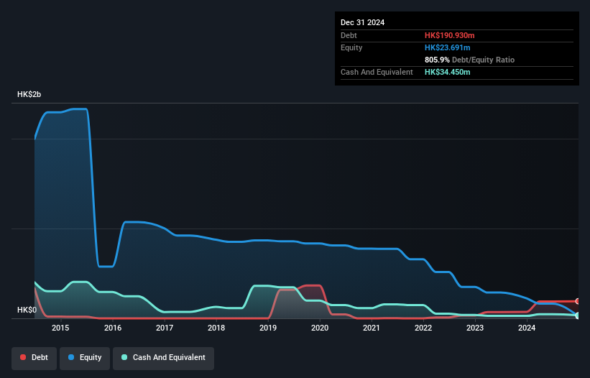
Task: Click the teal Cash And Equivalent legend dot
Action: coord(124,357)
